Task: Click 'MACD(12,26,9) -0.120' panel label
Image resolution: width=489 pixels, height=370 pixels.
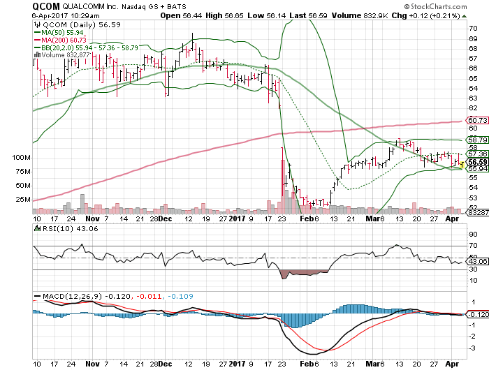Action: tap(87, 296)
